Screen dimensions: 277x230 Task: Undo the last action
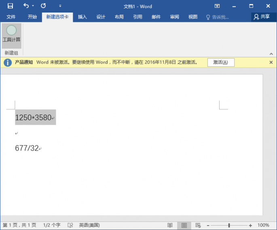click(26, 6)
